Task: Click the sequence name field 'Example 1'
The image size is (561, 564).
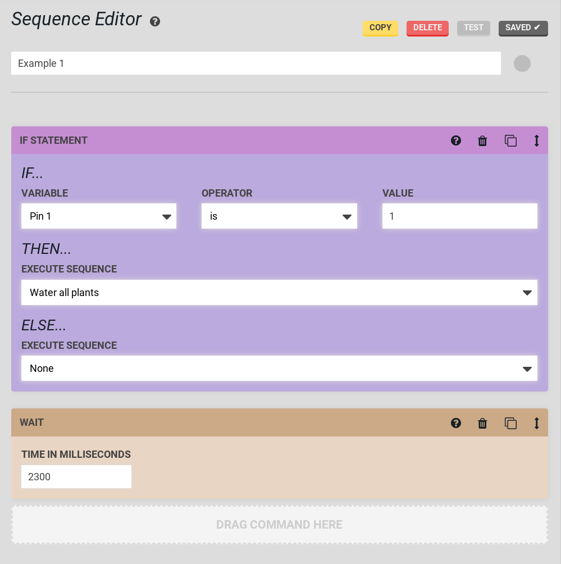Action: click(256, 63)
